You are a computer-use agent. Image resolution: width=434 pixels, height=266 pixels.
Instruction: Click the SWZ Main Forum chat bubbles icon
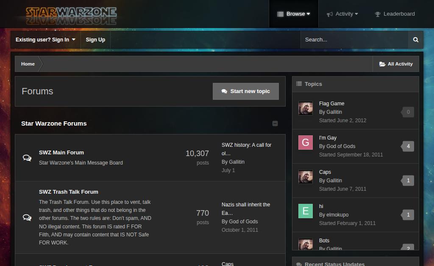pos(27,158)
